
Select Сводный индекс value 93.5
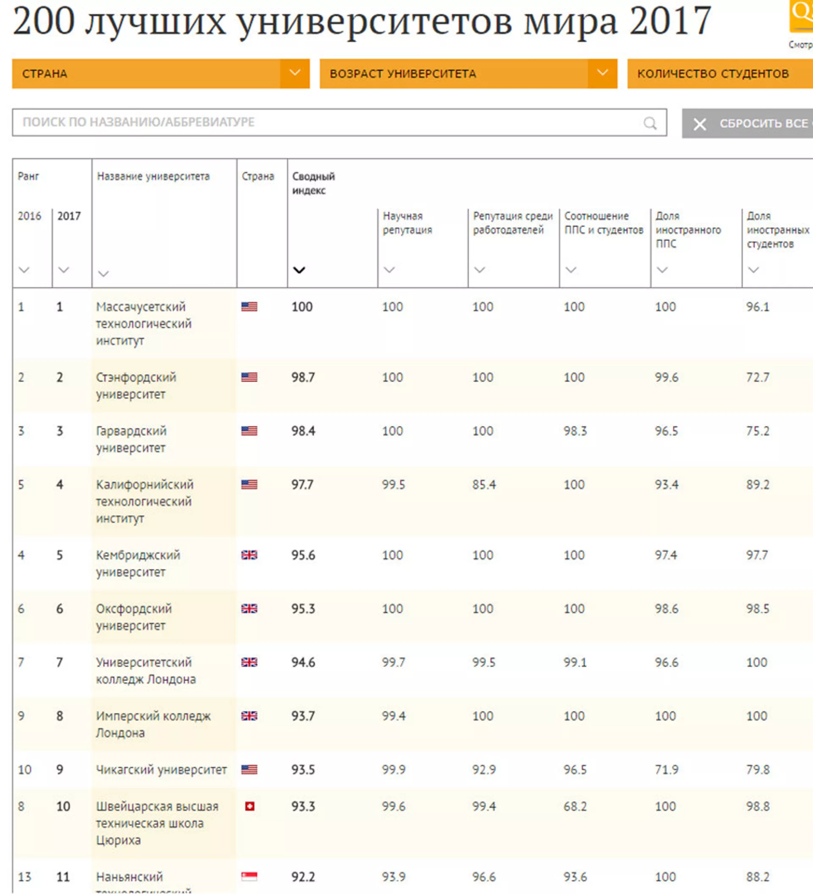point(303,770)
